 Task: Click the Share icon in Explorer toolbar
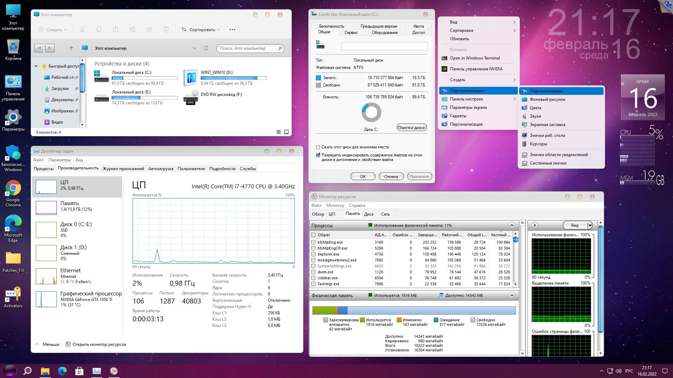pos(149,30)
